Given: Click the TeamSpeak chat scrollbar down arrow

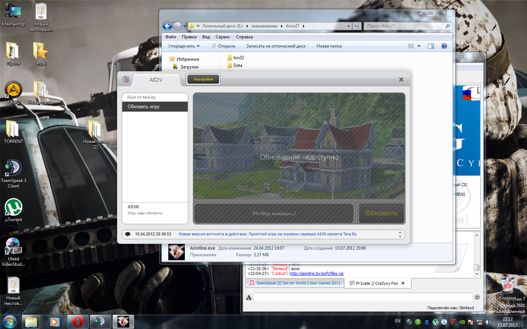Looking at the screenshot, I should 476,274.
